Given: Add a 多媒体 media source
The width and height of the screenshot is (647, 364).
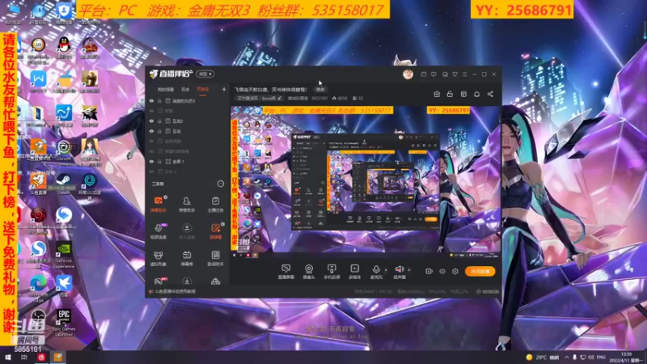Looking at the screenshot, I should 354,272.
